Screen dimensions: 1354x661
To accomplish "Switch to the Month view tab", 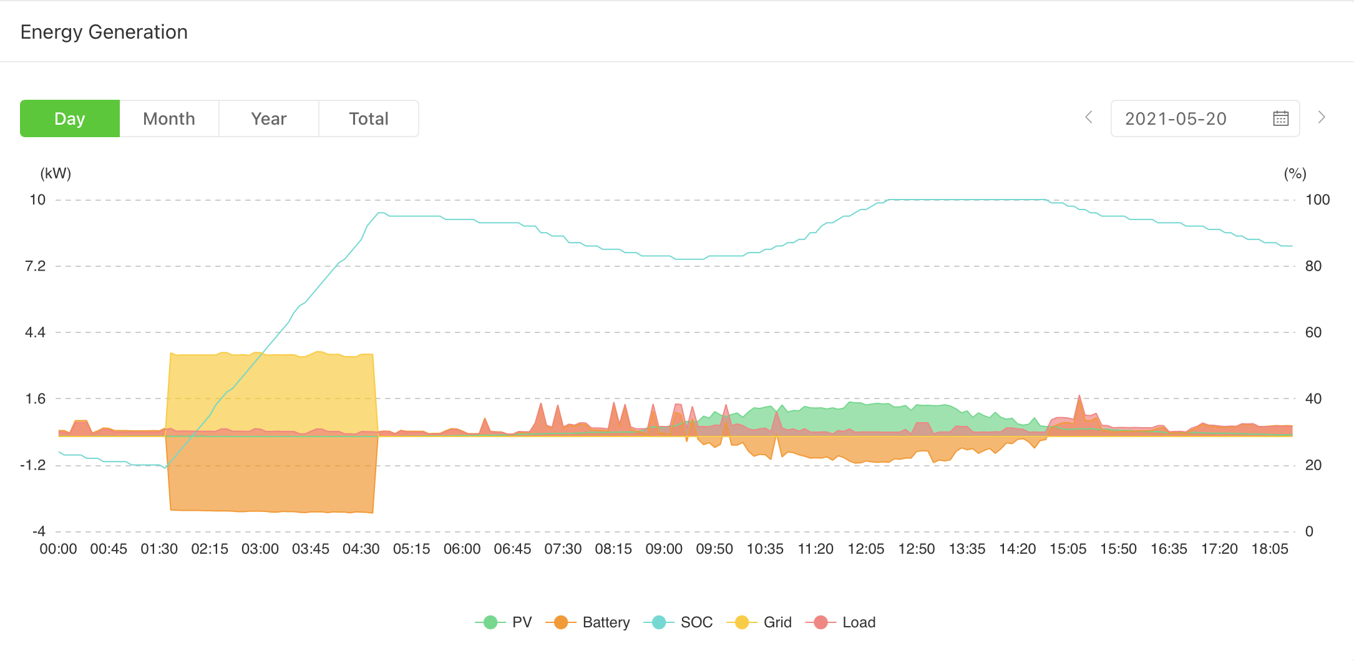I will pos(169,118).
